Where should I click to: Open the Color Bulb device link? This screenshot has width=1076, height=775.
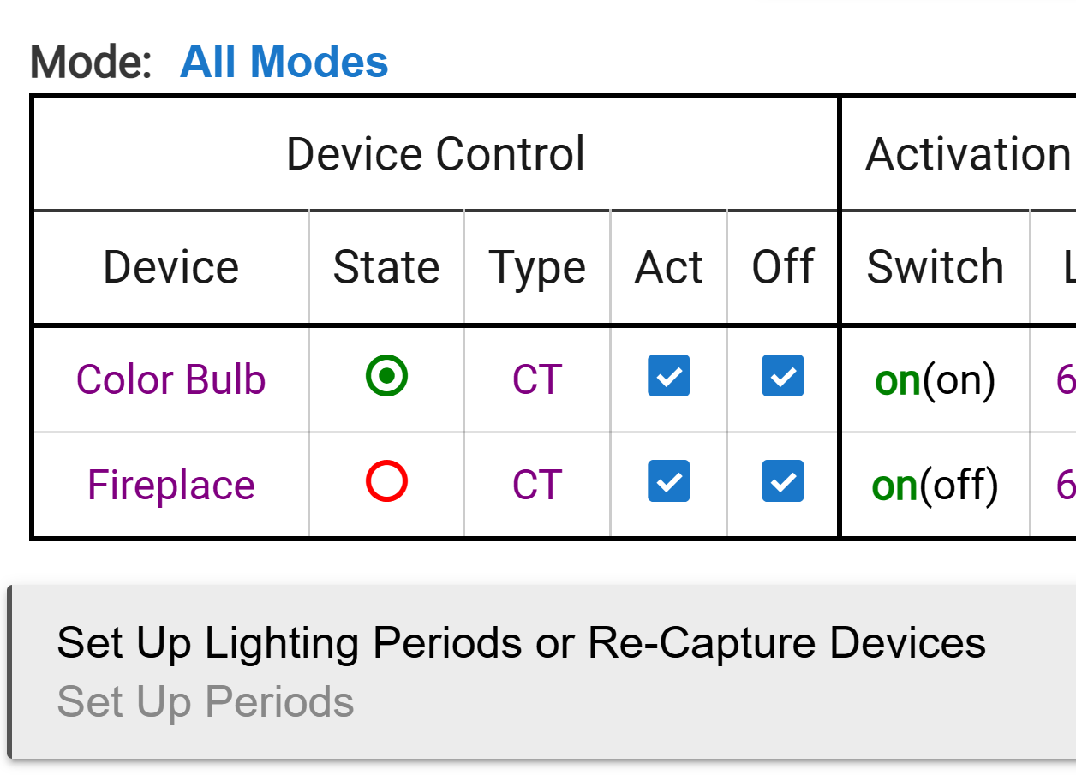point(170,379)
